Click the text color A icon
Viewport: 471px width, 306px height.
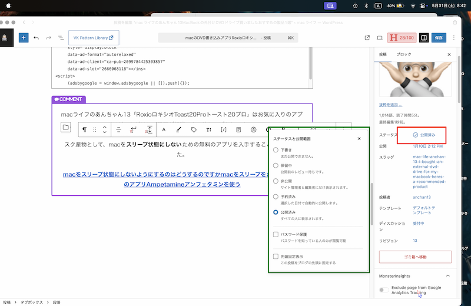(164, 129)
